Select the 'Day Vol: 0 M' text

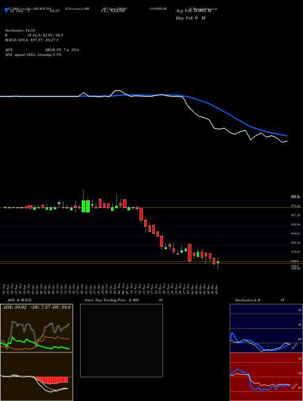[x=190, y=18]
